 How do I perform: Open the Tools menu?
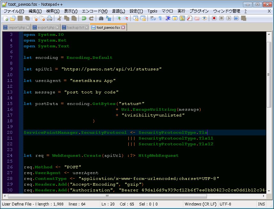coord(152,11)
